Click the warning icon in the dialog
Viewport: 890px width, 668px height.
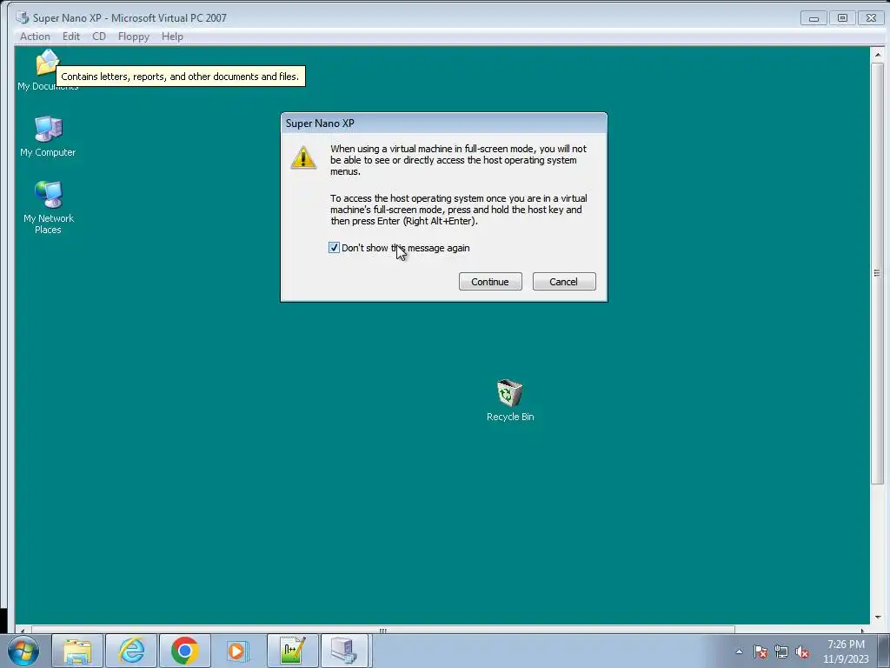(303, 157)
